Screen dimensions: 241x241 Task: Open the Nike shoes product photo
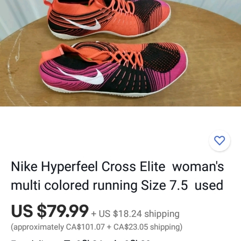120,53
